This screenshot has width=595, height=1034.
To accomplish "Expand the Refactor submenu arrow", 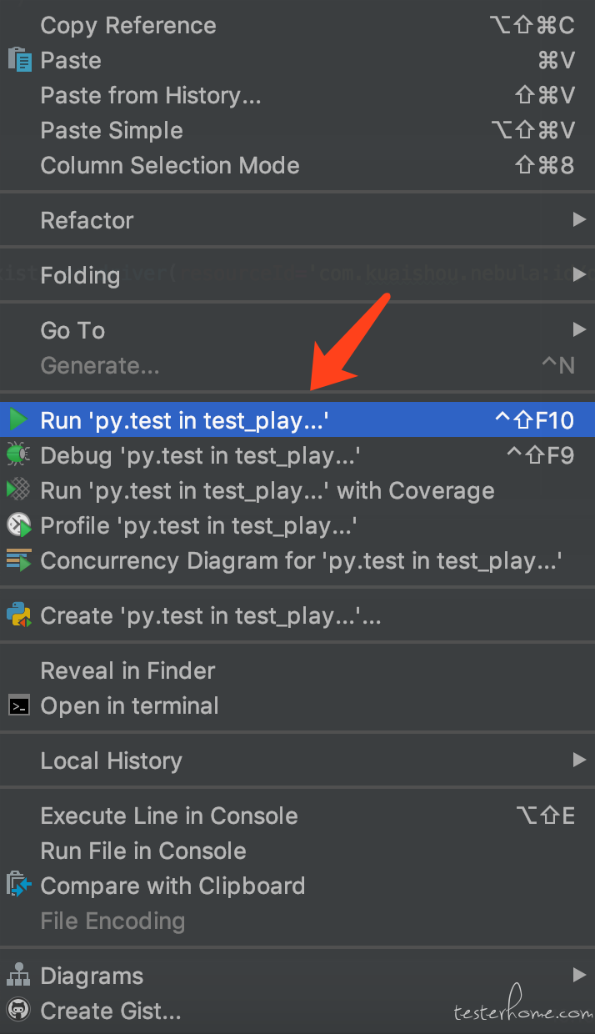I will (579, 220).
